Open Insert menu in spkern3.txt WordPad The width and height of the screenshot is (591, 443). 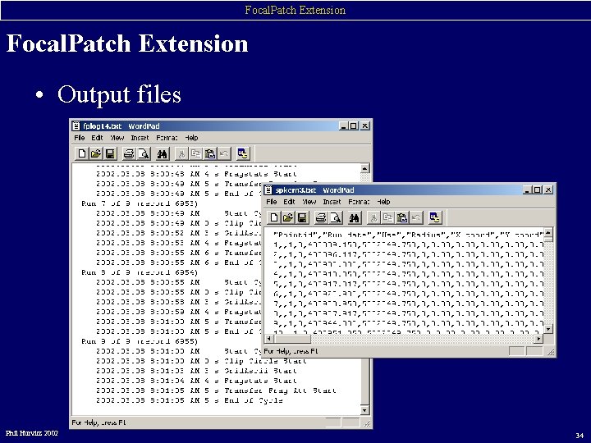332,202
